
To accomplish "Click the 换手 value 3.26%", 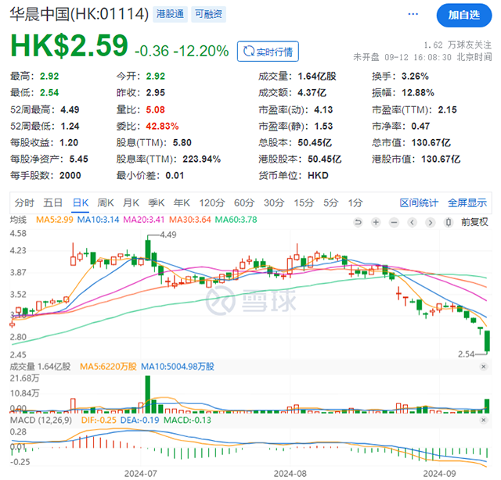I will coord(415,77).
